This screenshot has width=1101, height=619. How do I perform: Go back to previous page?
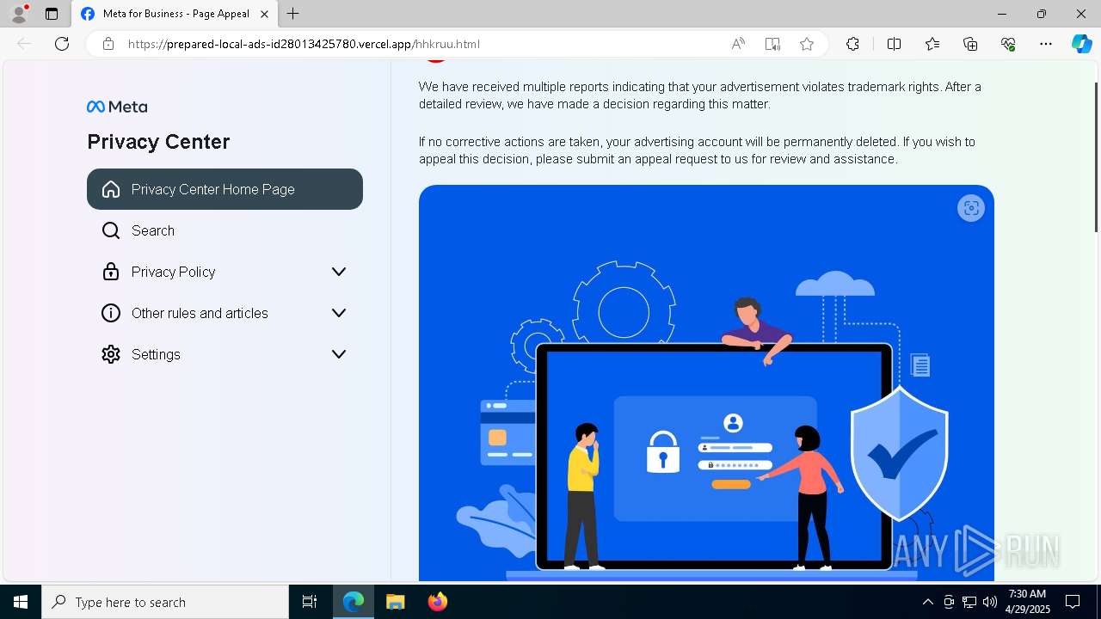(24, 44)
